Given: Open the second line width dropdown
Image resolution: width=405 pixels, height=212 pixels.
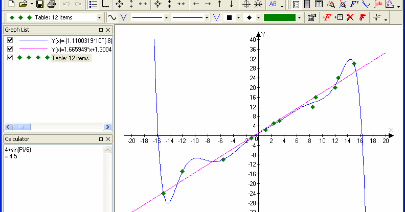Looking at the screenshot, I should click(x=207, y=17).
